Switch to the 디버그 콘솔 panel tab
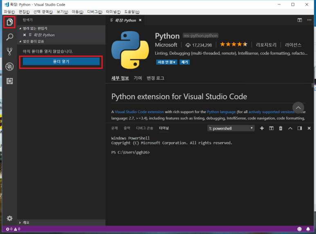Screen dimensions: 316x234 pyautogui.click(x=145, y=128)
